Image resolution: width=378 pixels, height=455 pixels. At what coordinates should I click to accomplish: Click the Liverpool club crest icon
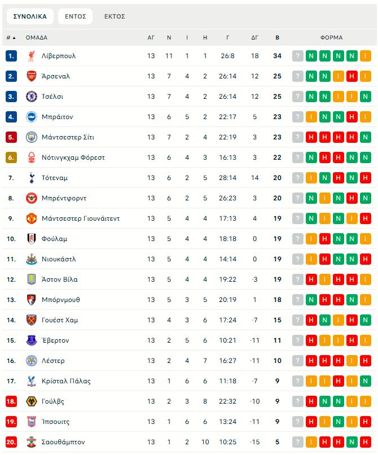pos(32,56)
